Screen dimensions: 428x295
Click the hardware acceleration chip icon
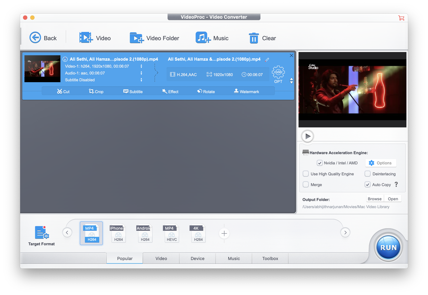(305, 153)
